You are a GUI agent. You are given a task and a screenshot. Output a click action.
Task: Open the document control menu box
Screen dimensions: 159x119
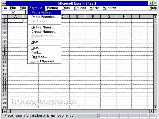pyautogui.click(x=5, y=8)
